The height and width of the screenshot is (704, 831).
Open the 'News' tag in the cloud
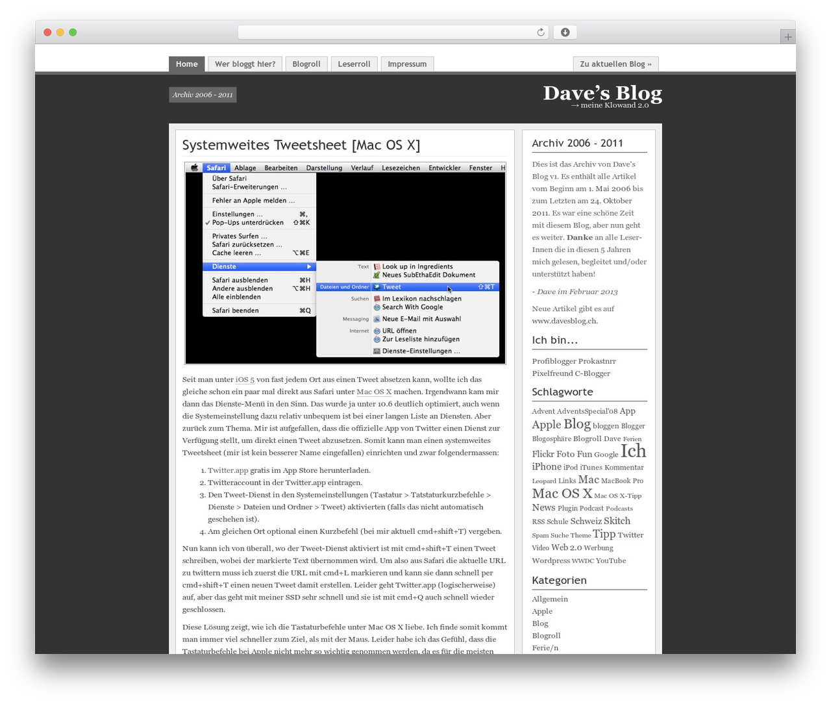[x=543, y=508]
